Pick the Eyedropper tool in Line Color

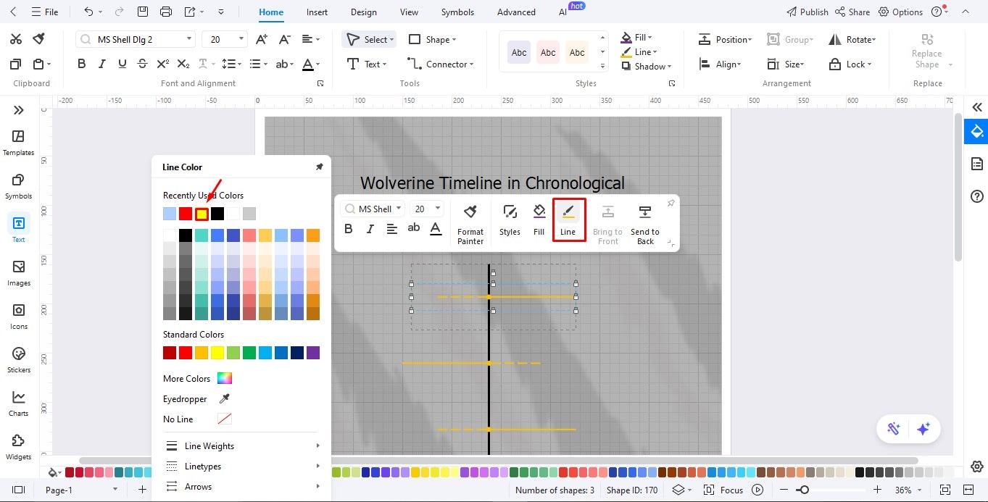225,399
